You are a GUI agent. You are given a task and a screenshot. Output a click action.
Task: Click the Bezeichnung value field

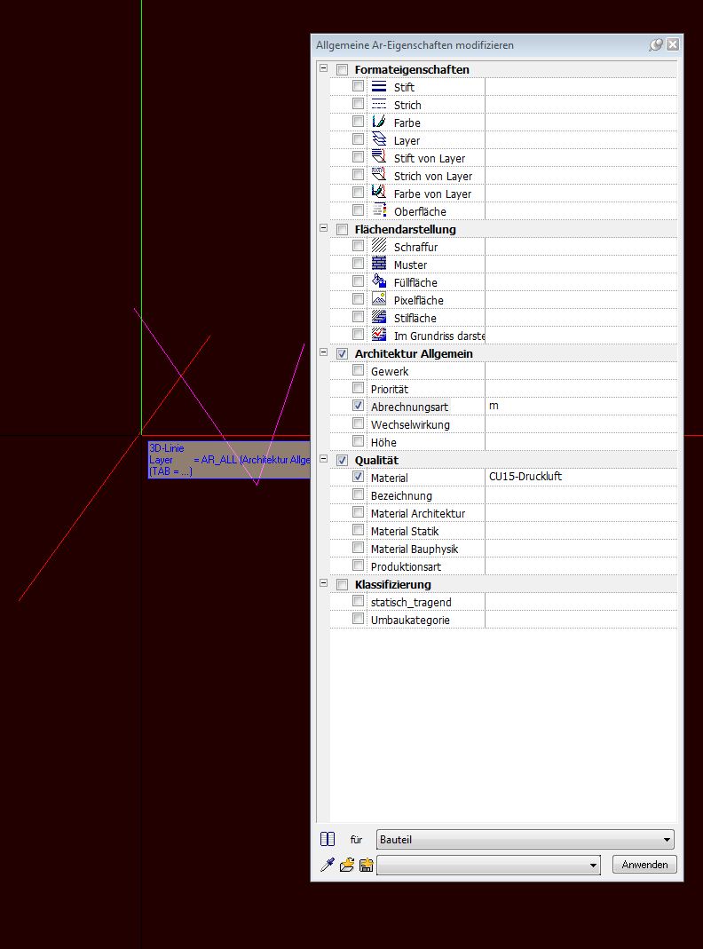click(x=581, y=495)
